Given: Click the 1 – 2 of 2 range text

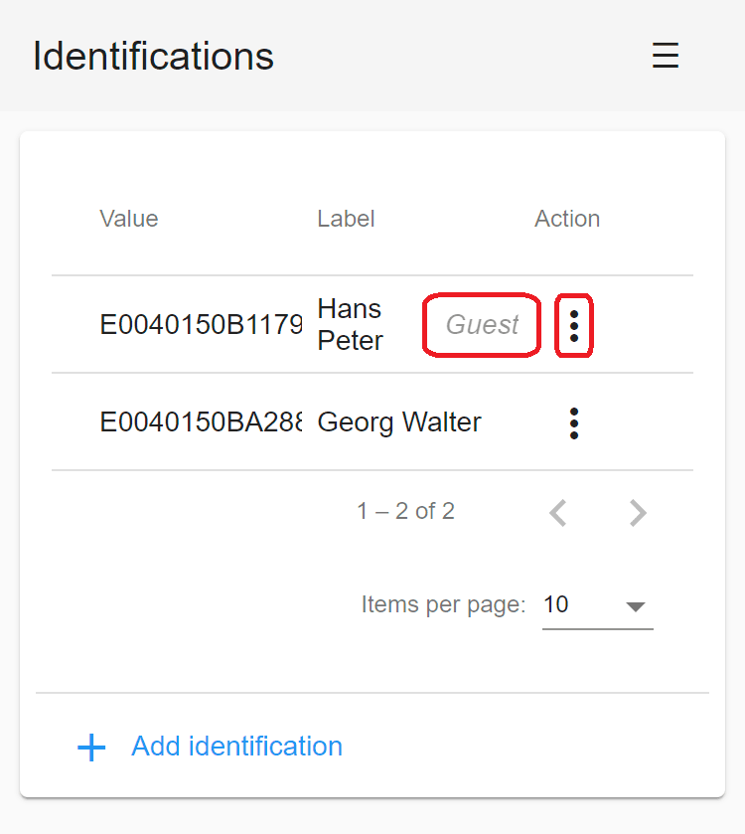Looking at the screenshot, I should 406,511.
